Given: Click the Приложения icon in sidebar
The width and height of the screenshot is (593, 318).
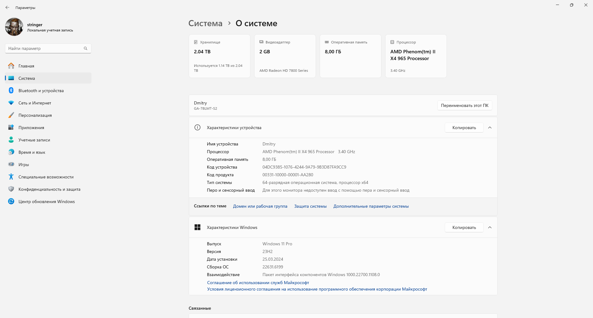Looking at the screenshot, I should pos(11,127).
